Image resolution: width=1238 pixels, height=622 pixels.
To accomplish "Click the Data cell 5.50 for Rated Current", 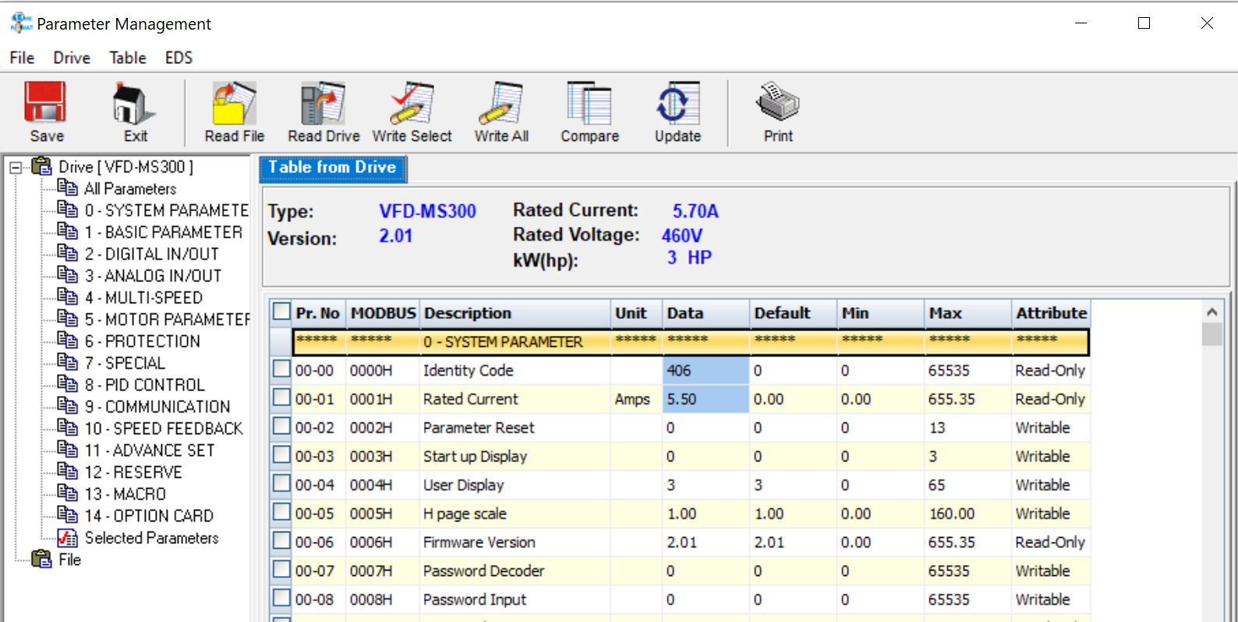I will coord(706,399).
